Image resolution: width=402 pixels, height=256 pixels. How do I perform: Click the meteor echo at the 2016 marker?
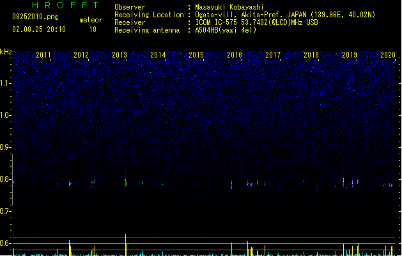232,184
